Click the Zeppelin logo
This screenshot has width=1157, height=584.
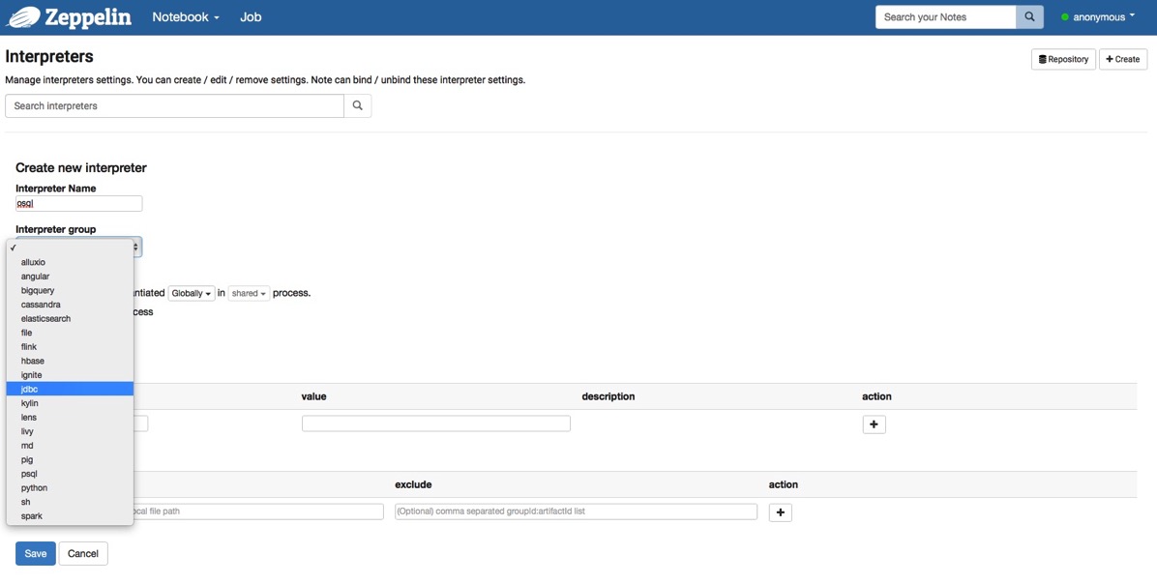[x=70, y=17]
